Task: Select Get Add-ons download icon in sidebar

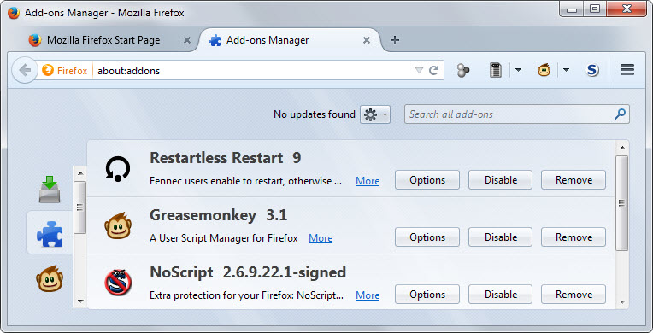Action: (x=50, y=190)
